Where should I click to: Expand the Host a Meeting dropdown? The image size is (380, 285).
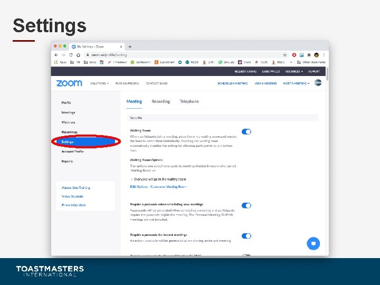296,83
